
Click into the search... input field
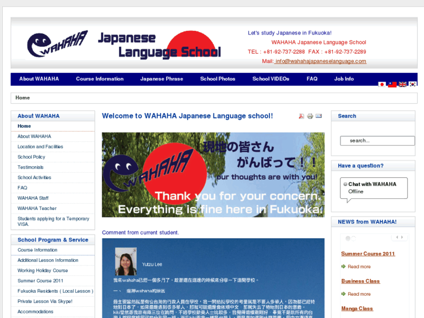pyautogui.click(x=377, y=141)
